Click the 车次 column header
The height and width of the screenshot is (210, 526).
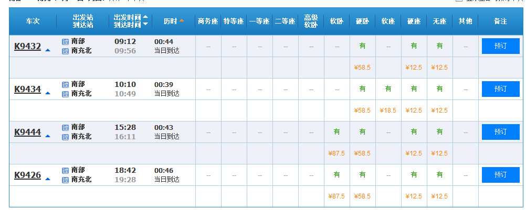pos(33,21)
